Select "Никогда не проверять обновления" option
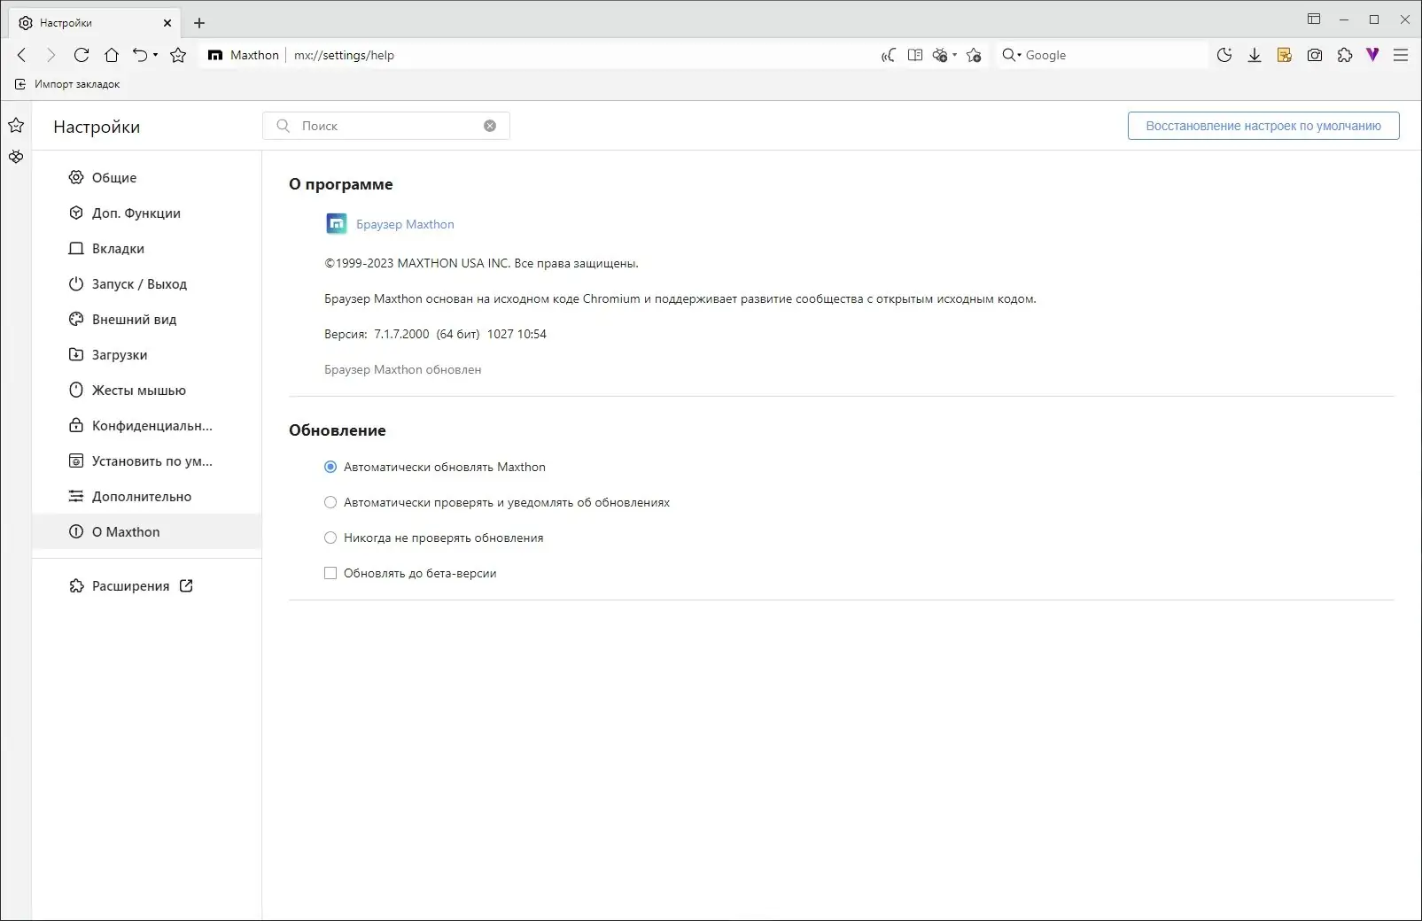The width and height of the screenshot is (1422, 921). click(x=330, y=538)
